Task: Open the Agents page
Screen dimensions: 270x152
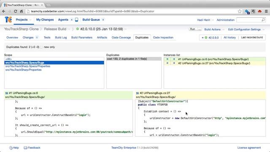Action: (x=63, y=20)
